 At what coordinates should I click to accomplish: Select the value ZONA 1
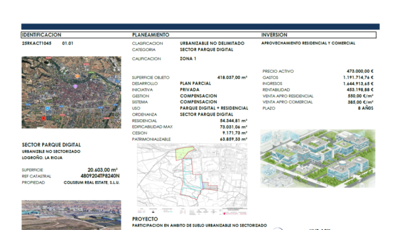pos(188,59)
